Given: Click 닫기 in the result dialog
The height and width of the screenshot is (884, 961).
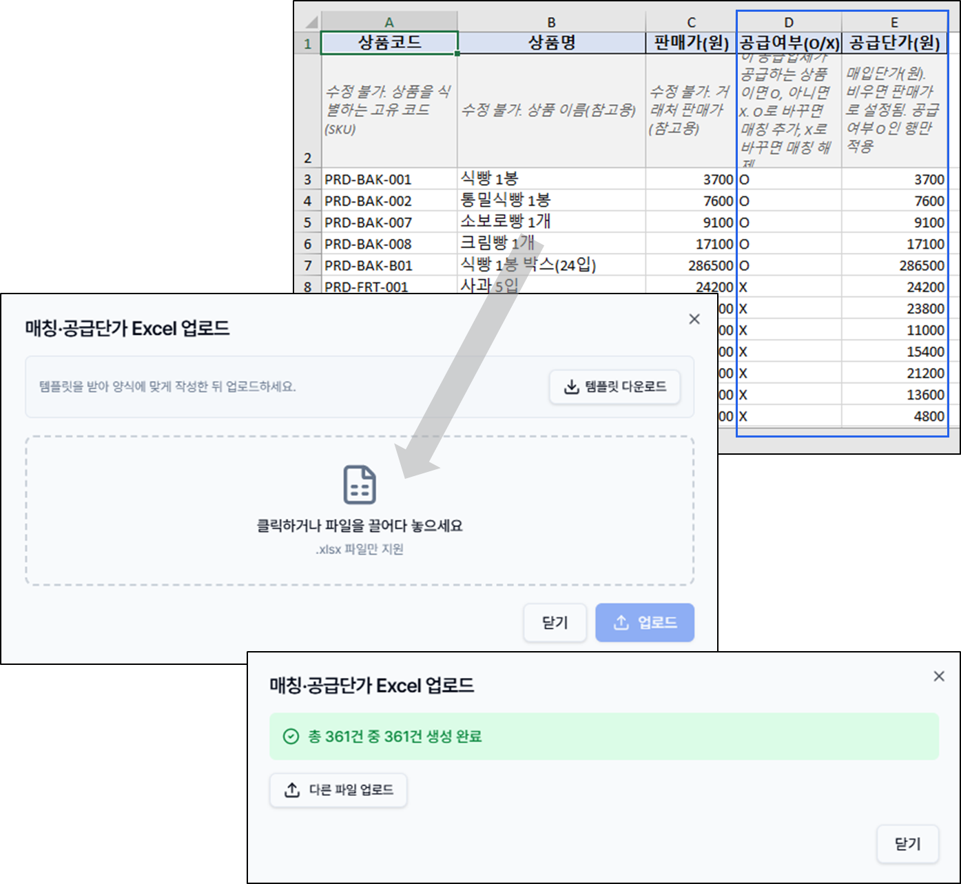Looking at the screenshot, I should click(x=907, y=843).
